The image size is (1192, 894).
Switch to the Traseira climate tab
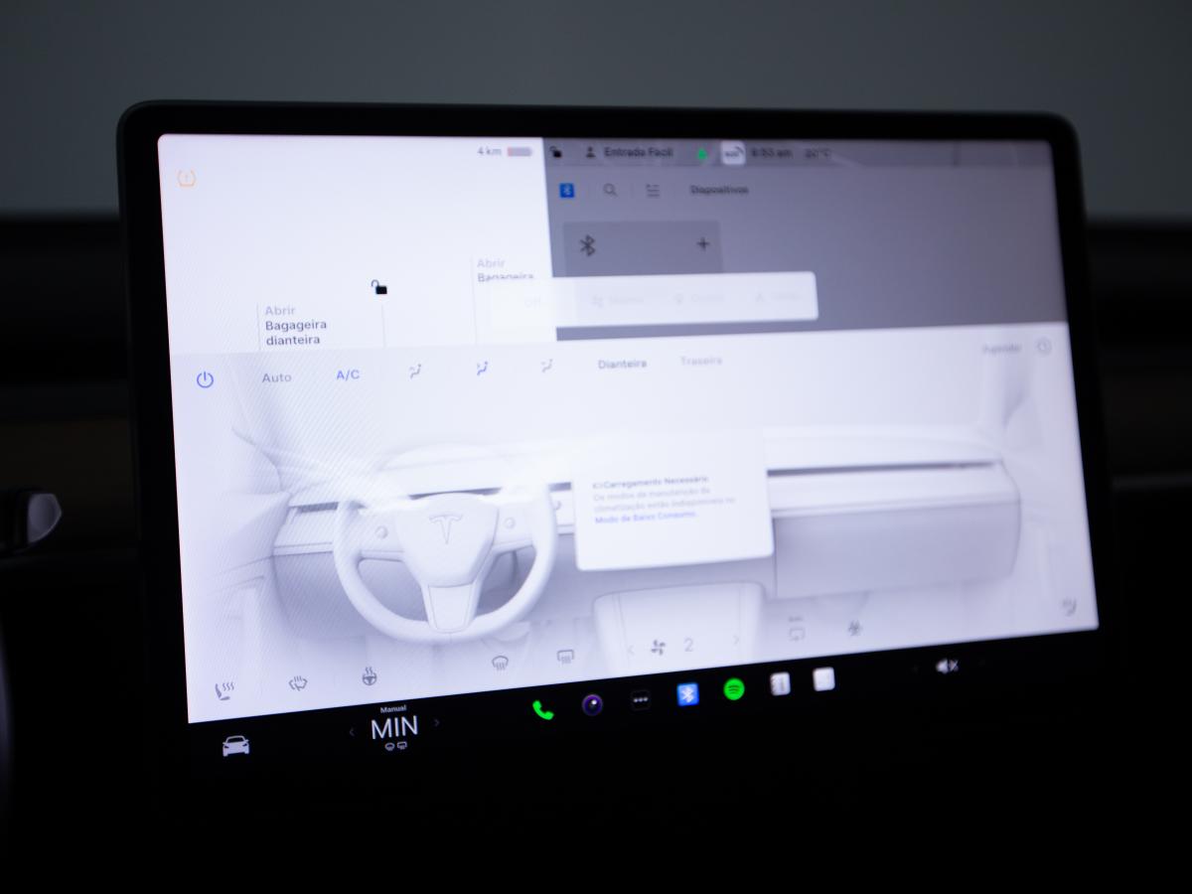(701, 361)
